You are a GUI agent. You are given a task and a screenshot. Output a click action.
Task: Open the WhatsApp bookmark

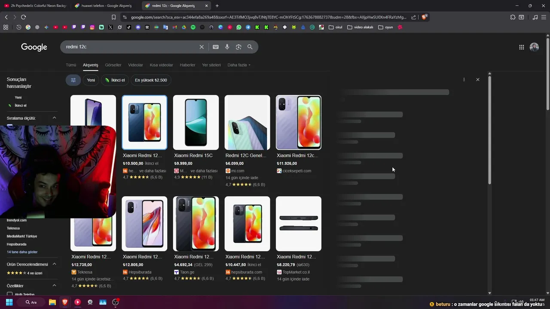tap(239, 27)
